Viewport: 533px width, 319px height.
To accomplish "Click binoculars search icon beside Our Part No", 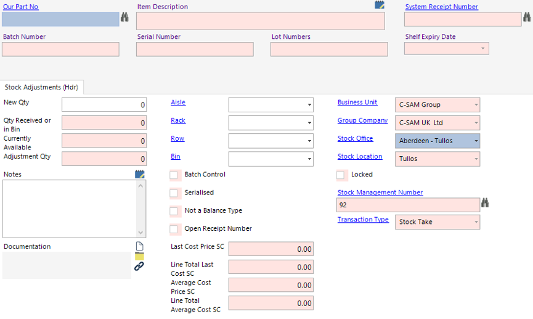I will tap(124, 19).
